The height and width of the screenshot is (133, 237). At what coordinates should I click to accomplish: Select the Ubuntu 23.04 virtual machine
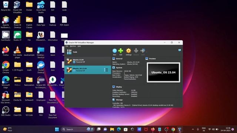click(x=88, y=61)
